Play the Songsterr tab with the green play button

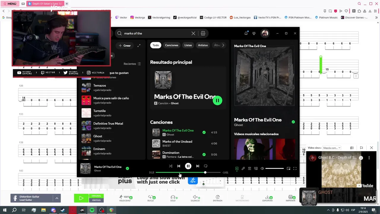(x=81, y=198)
